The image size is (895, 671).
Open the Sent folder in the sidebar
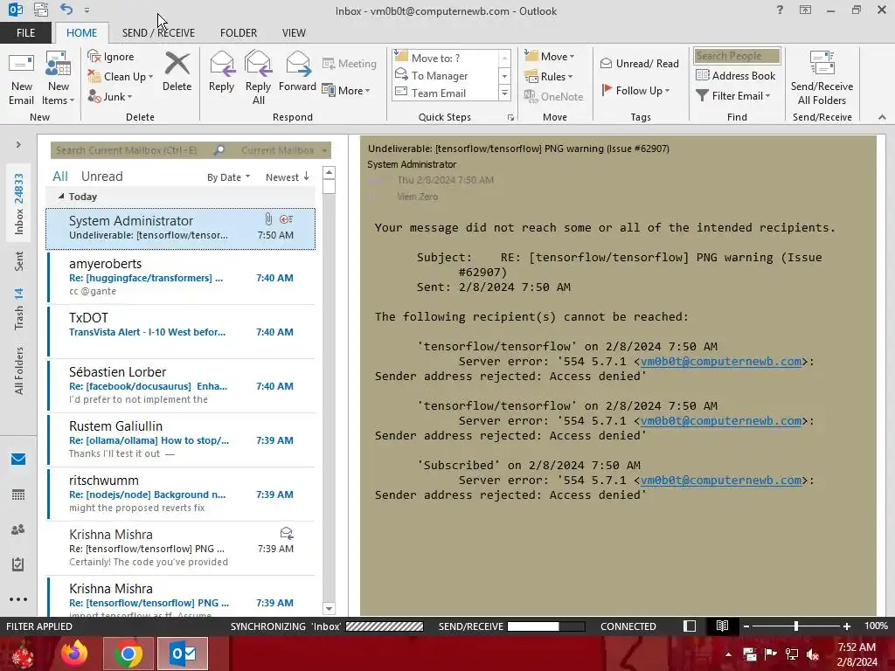[x=19, y=260]
